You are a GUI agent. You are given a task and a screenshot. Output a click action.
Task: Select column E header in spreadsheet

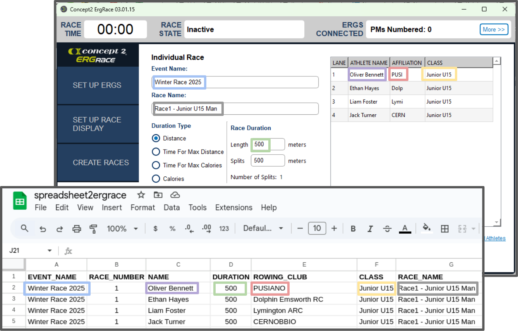pyautogui.click(x=304, y=265)
